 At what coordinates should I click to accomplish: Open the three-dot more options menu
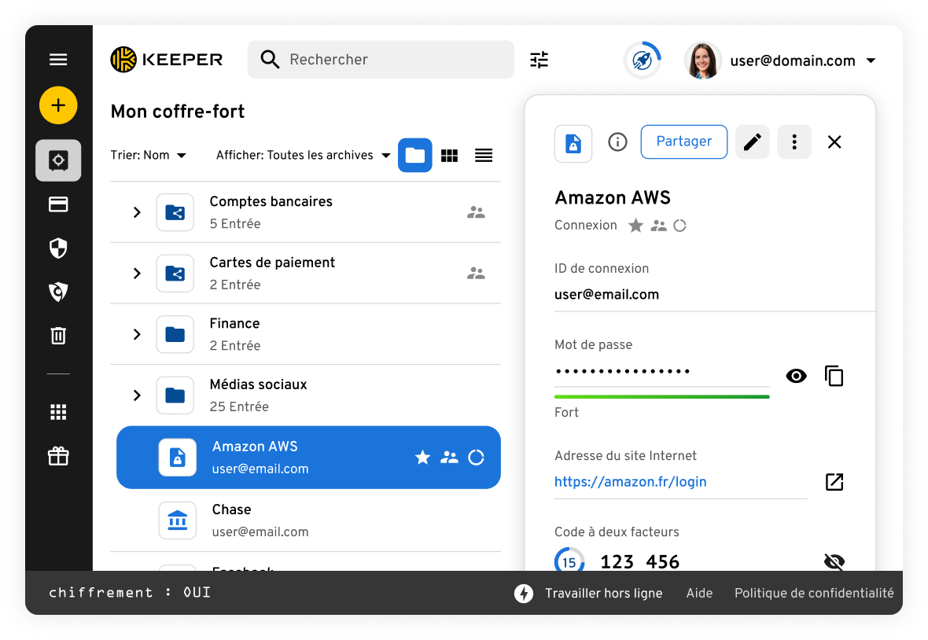pyautogui.click(x=794, y=142)
